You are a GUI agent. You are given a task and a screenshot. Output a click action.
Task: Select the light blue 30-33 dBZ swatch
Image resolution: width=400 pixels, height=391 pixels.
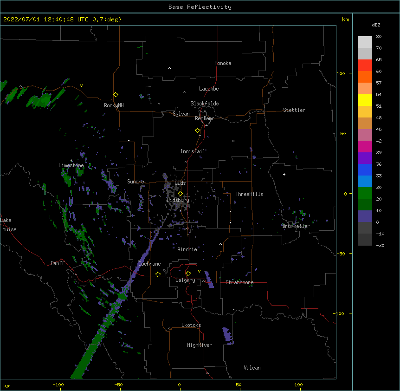[365, 182]
